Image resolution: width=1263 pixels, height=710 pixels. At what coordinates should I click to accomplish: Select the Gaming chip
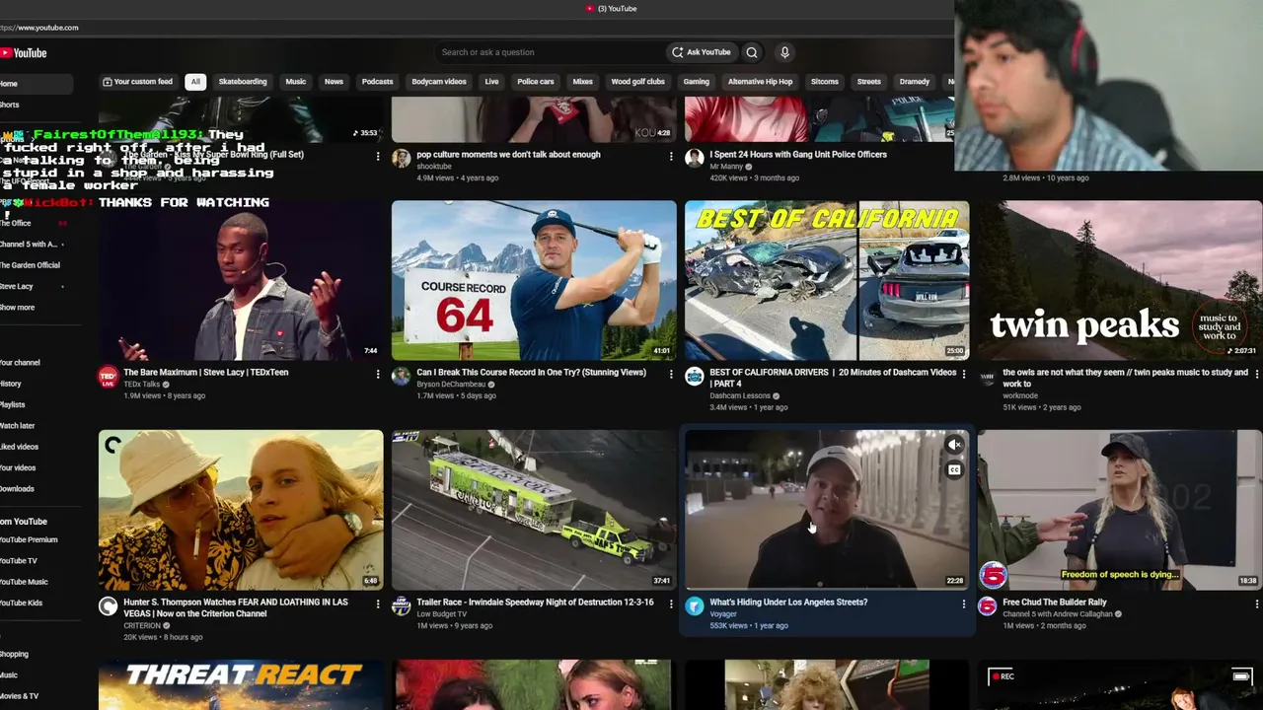(x=697, y=82)
